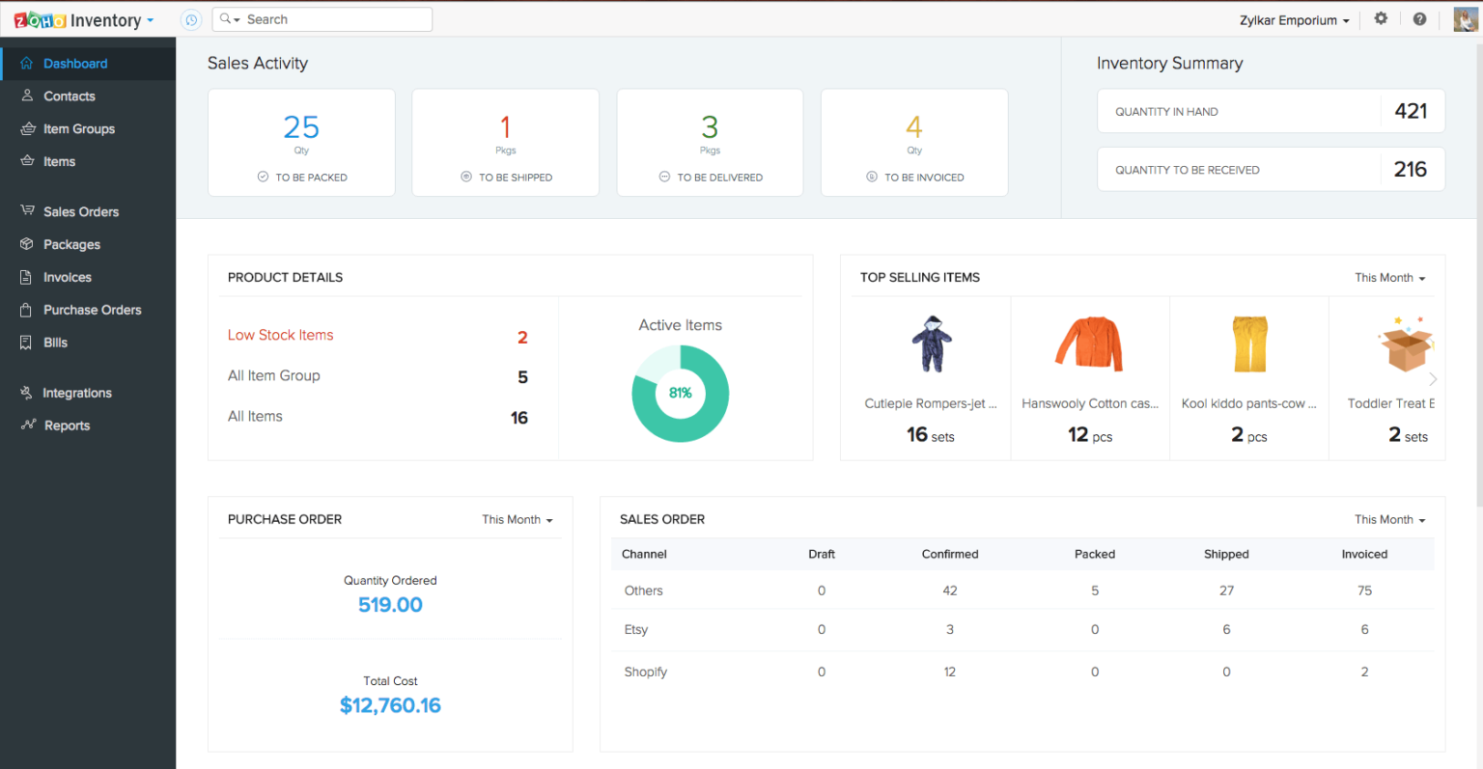The height and width of the screenshot is (769, 1483).
Task: Open Sales Orders from the sidebar
Action: pos(80,211)
